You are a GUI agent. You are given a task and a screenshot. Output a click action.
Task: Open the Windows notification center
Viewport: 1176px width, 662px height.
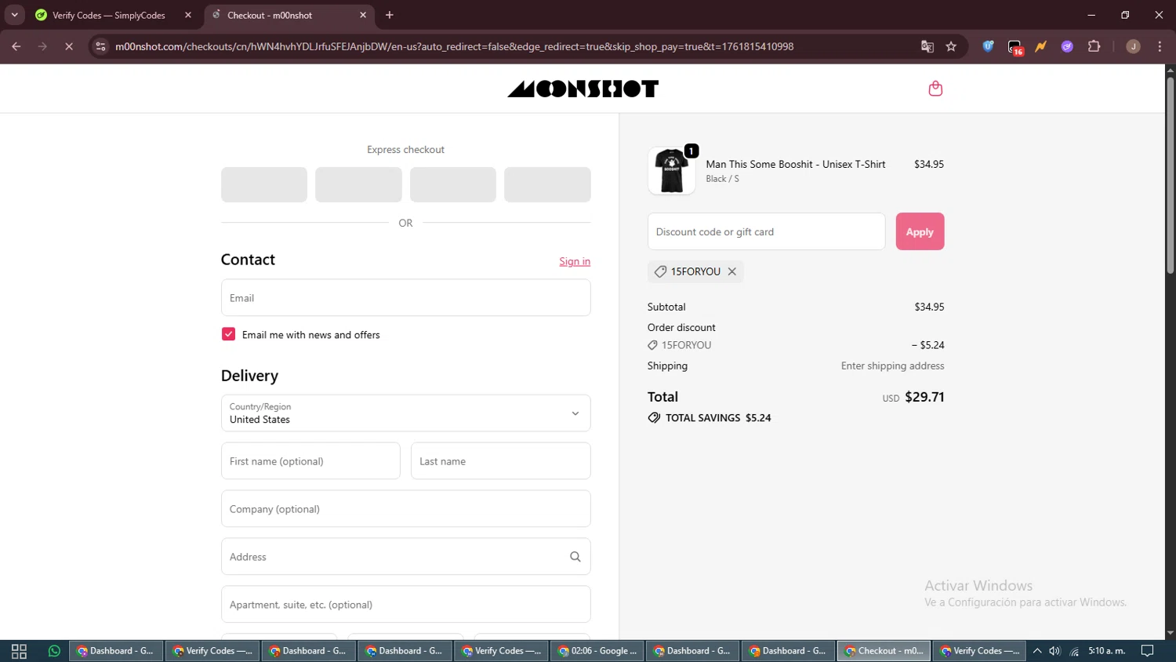(x=1147, y=651)
